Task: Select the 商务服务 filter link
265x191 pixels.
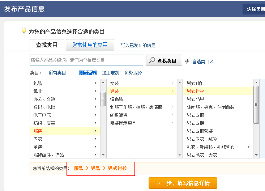Action: [133, 73]
